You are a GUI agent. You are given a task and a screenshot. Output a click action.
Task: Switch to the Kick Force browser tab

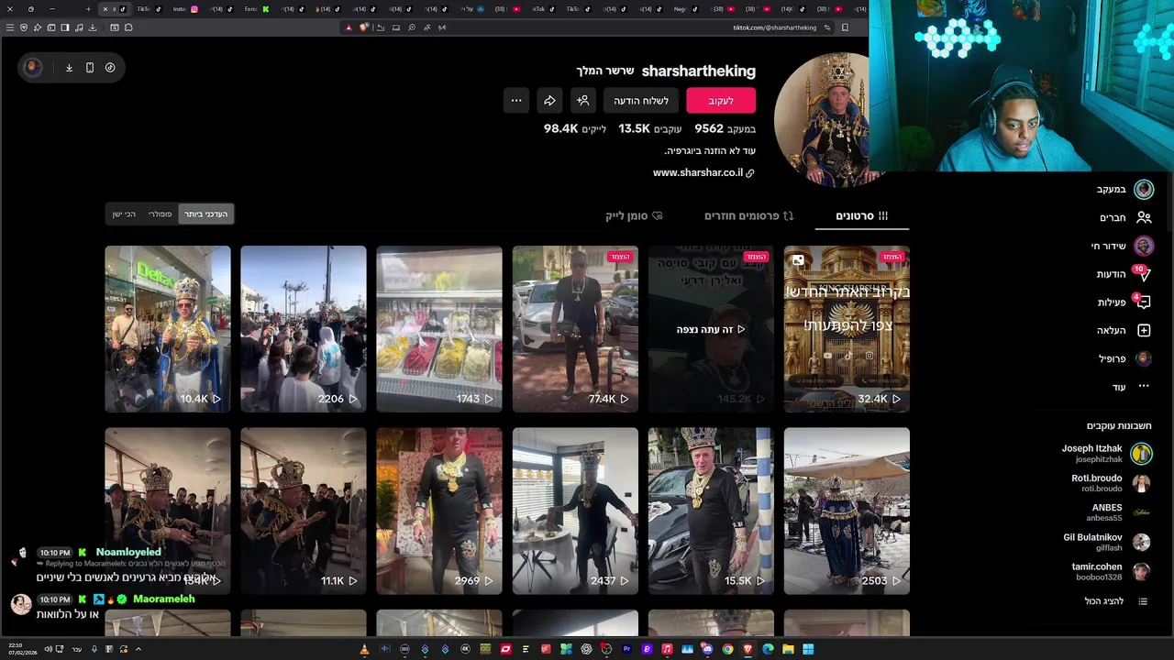[x=257, y=9]
